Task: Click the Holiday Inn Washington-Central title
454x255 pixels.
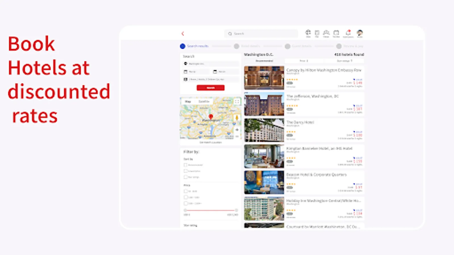Action: (323, 201)
